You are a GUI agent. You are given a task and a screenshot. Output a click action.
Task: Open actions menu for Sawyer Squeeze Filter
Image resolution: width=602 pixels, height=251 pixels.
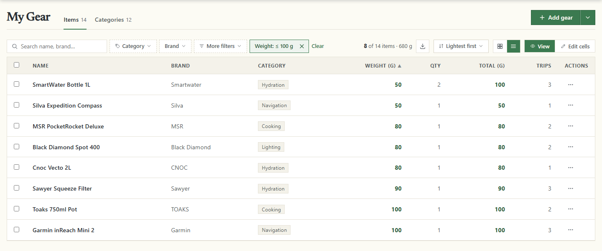(x=571, y=188)
